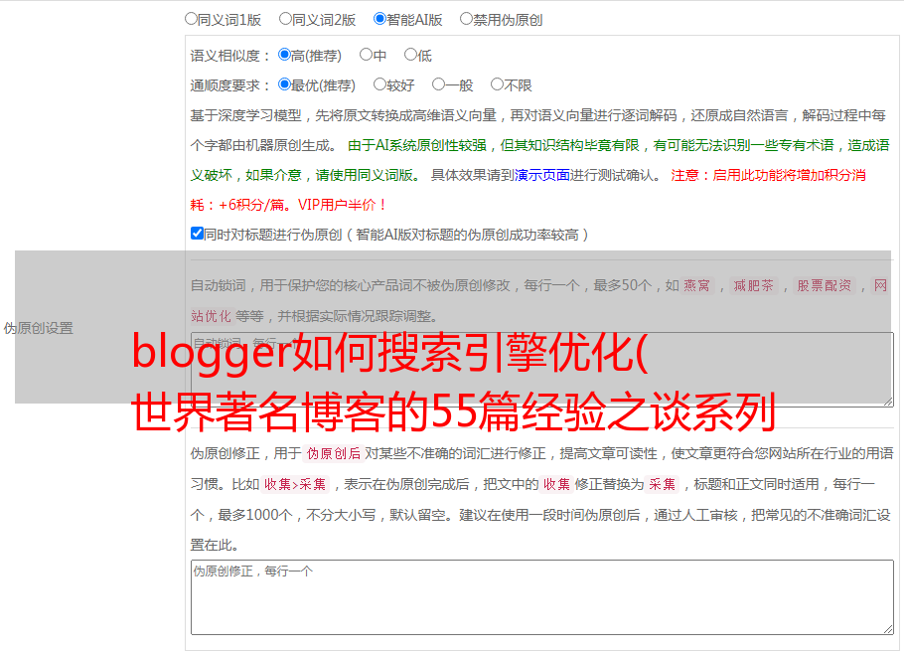Select the 同义词1版 radio option
This screenshot has height=654, width=905.
tap(191, 19)
